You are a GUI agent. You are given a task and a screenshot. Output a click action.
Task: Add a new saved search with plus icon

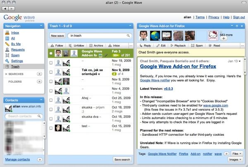tap(39, 74)
